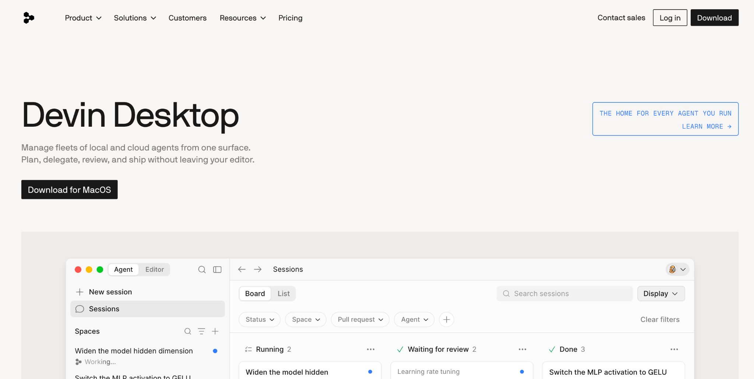The image size is (754, 379).
Task: Select the Widen the model hidden dimension space
Action: (x=147, y=356)
